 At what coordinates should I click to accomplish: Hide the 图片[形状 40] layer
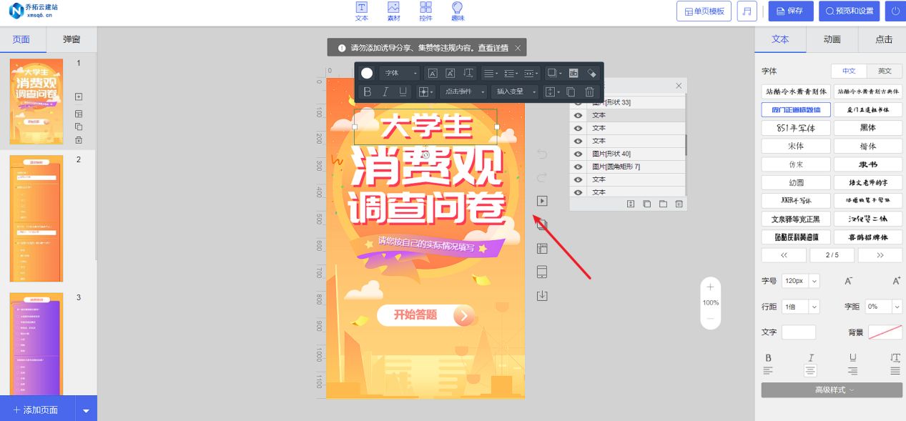[578, 153]
